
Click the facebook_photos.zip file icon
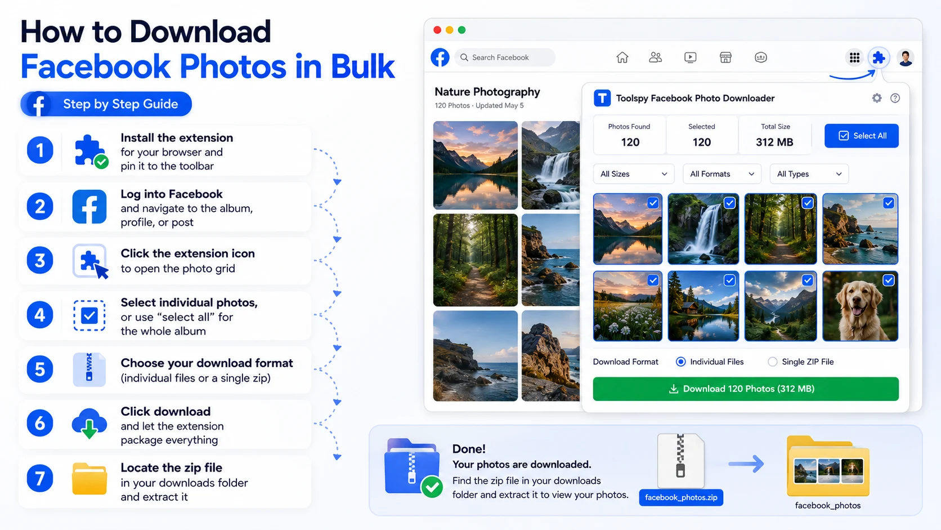[680, 460]
